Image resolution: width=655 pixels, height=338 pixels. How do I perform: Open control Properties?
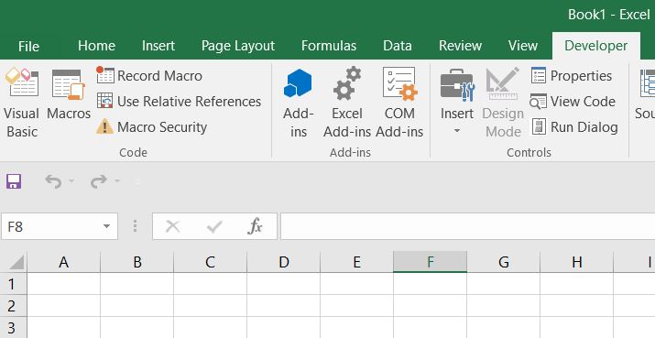(x=572, y=76)
